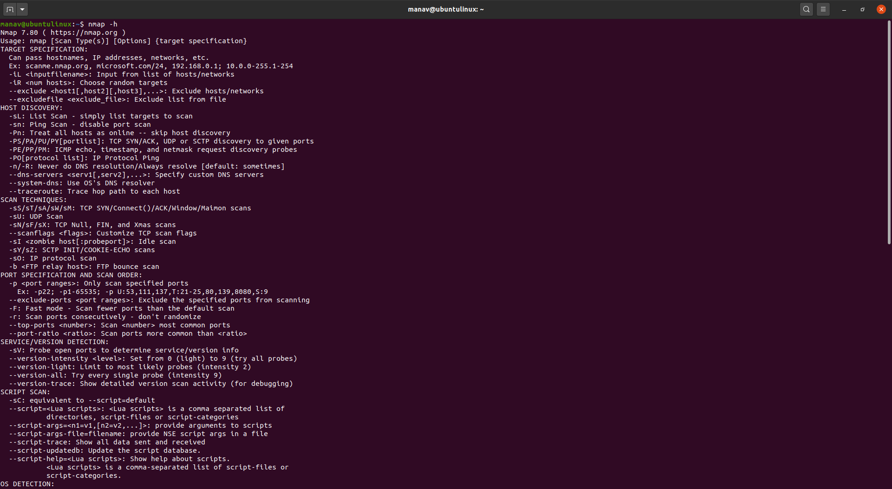Click the "--excludefile <exclude_file>" line

pos(118,99)
